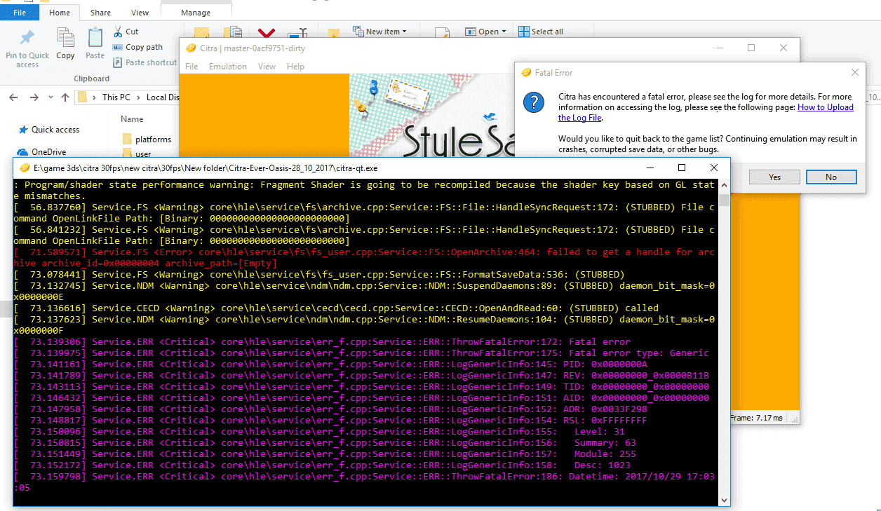
Task: Open Citra's Emulation menu
Action: 228,67
